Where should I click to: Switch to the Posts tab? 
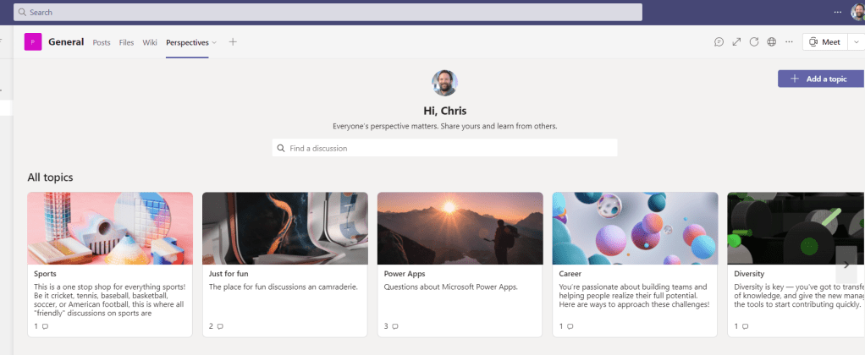(x=102, y=42)
